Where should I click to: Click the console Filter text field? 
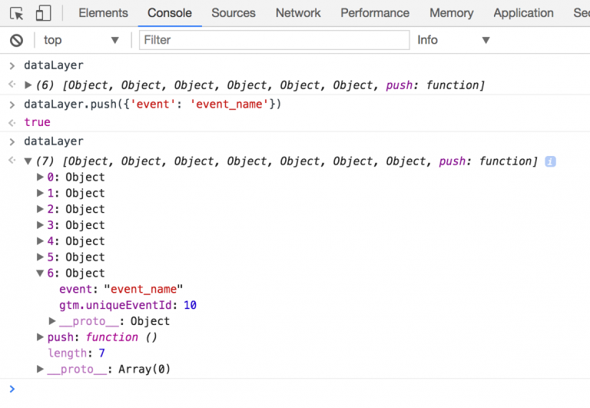(269, 40)
